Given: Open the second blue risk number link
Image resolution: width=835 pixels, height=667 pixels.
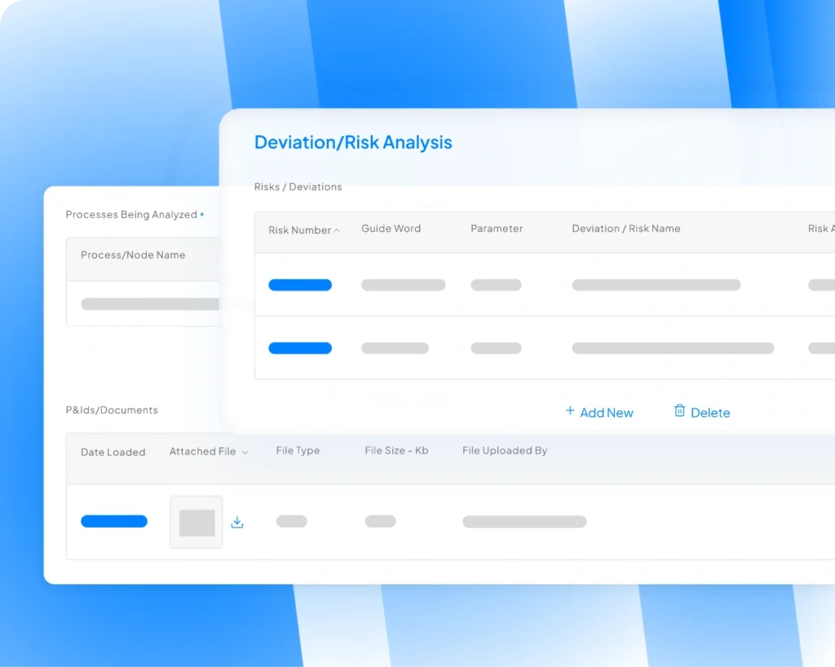Looking at the screenshot, I should pyautogui.click(x=300, y=348).
